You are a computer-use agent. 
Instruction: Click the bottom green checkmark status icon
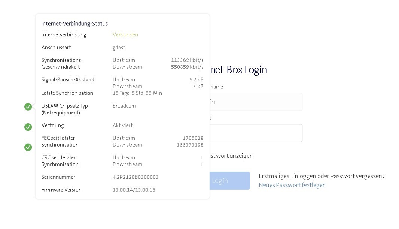coord(28,147)
